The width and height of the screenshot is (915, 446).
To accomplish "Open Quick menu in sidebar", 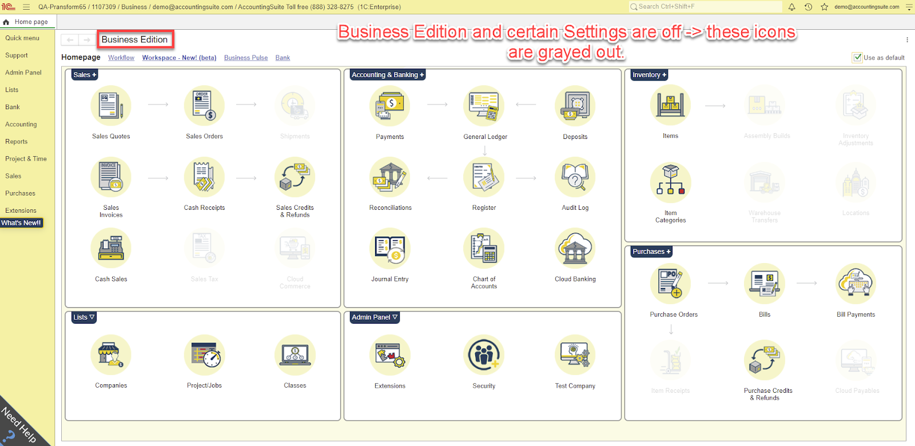I will coord(22,38).
